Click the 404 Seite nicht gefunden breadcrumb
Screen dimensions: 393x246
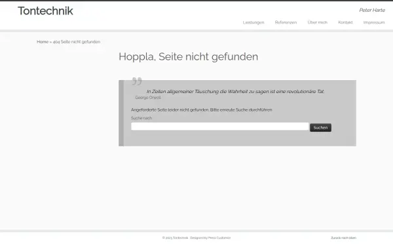tap(77, 42)
